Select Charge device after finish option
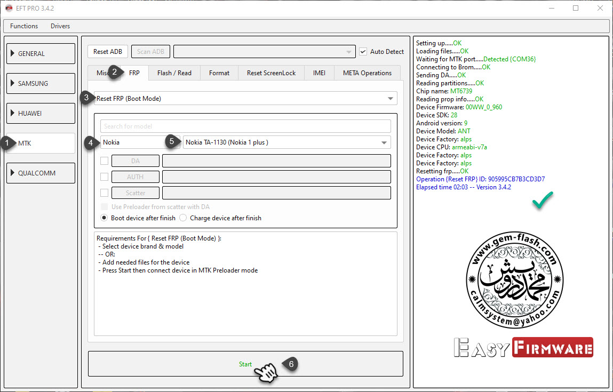Image resolution: width=613 pixels, height=392 pixels. 183,218
